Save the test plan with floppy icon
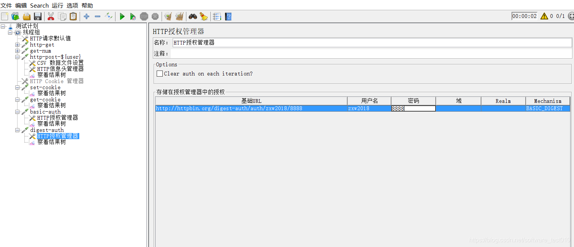The width and height of the screenshot is (574, 247). [x=37, y=16]
